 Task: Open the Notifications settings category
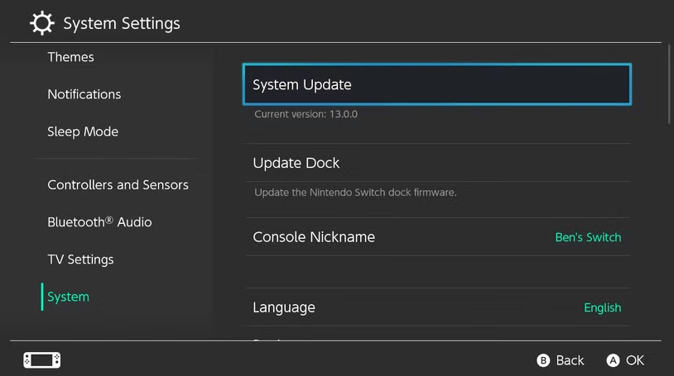[84, 94]
